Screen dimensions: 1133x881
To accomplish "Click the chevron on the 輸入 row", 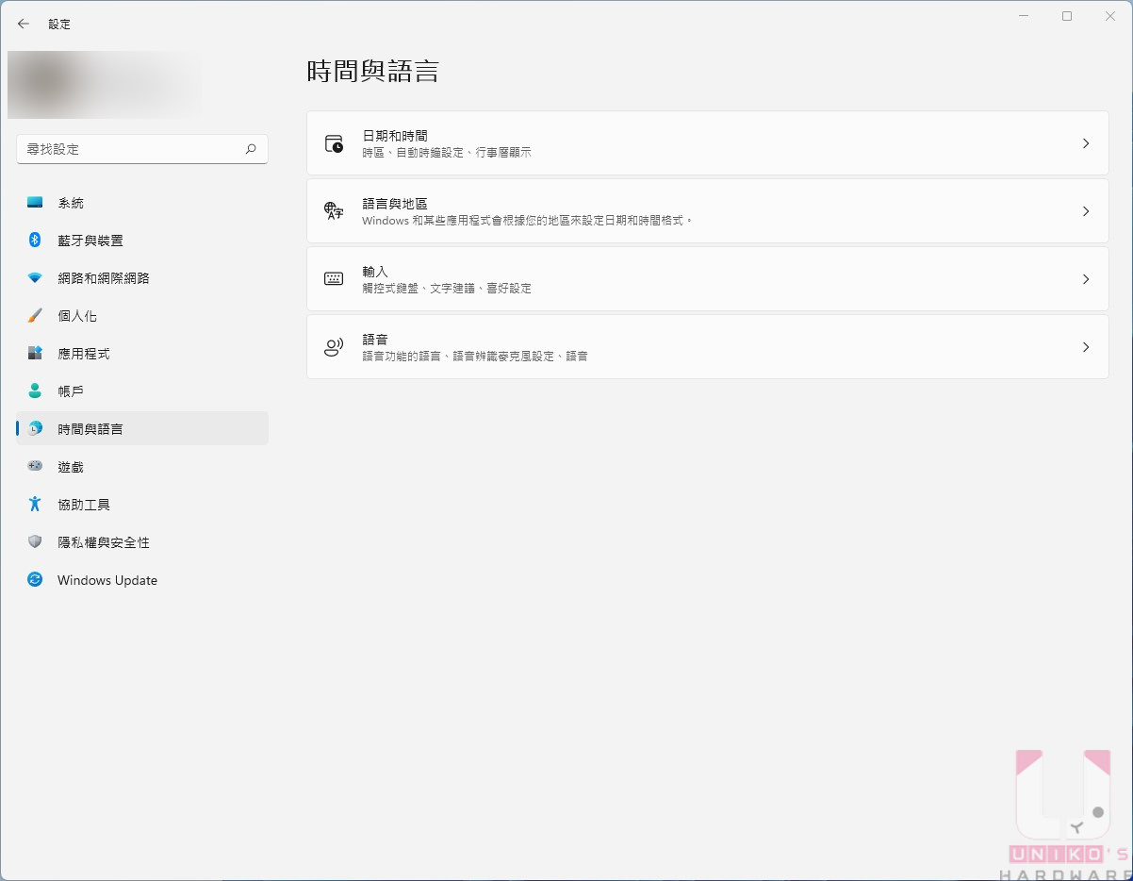I will tap(1086, 279).
